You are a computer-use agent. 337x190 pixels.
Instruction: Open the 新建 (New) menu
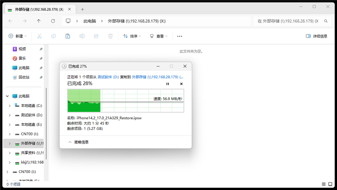tap(18, 36)
